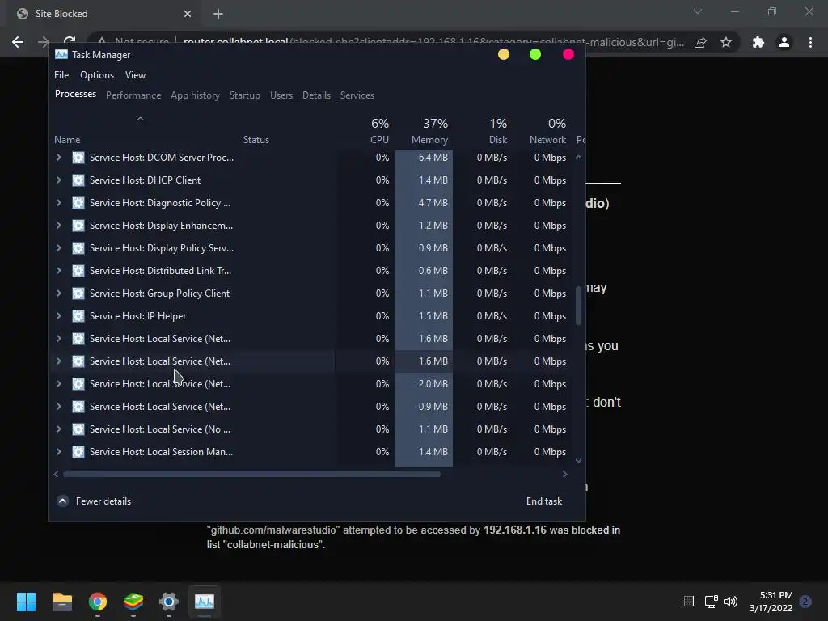The height and width of the screenshot is (621, 828).
Task: Click the network icon in system tray
Action: tap(711, 602)
